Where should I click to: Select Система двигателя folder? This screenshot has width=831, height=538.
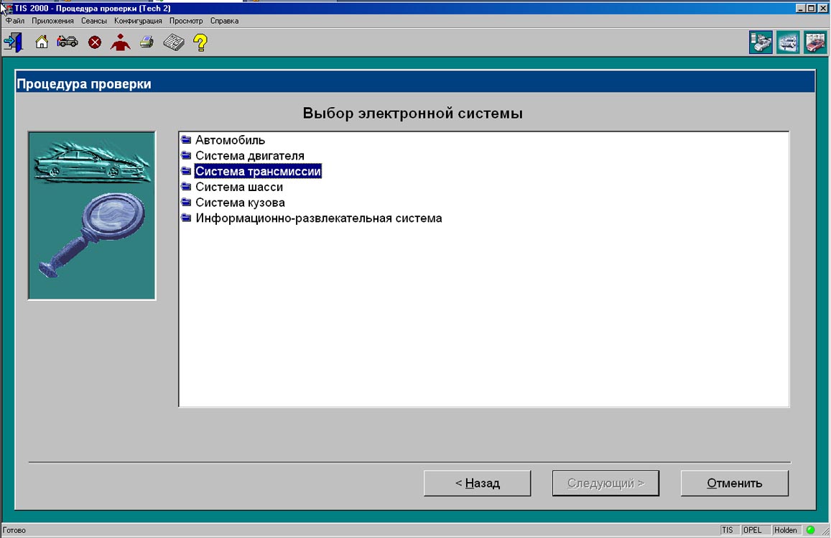click(249, 156)
